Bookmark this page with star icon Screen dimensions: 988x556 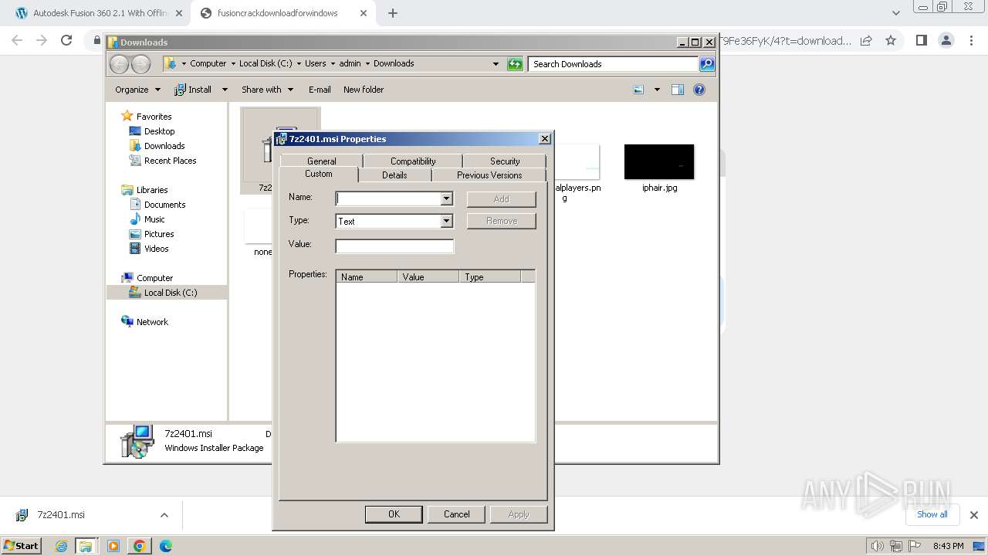[x=891, y=40]
